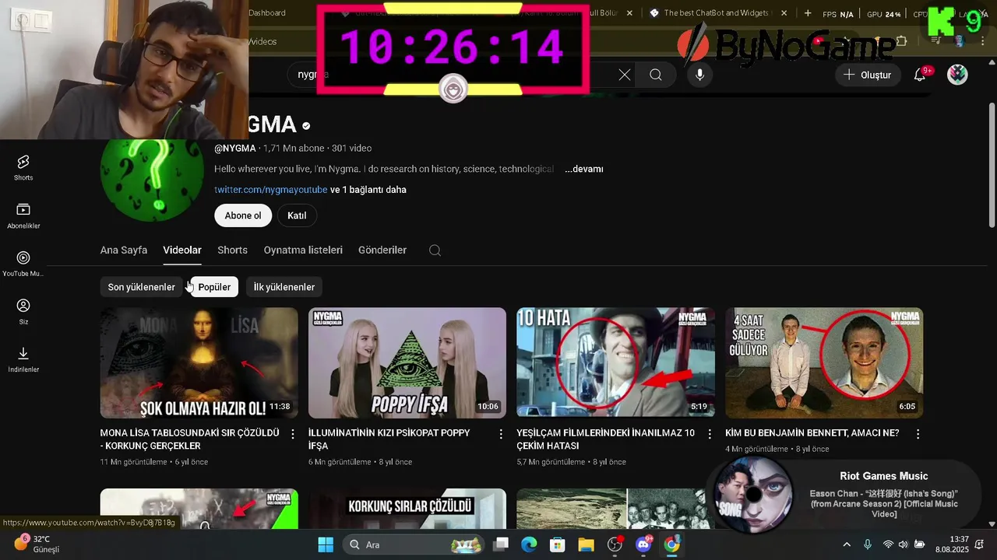Open File Explorer from the taskbar
This screenshot has width=997, height=560.
587,544
